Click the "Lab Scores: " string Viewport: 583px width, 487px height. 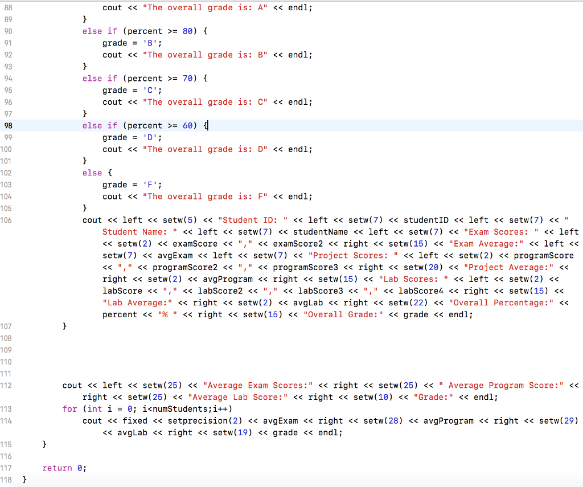click(413, 280)
